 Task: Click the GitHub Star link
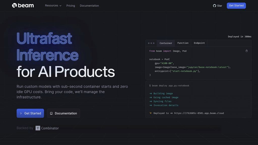click(217, 6)
